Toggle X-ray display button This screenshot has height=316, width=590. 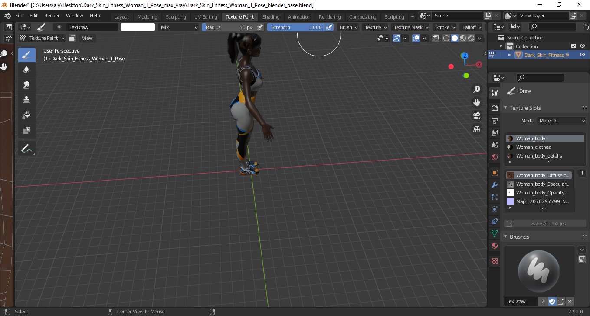(x=435, y=38)
